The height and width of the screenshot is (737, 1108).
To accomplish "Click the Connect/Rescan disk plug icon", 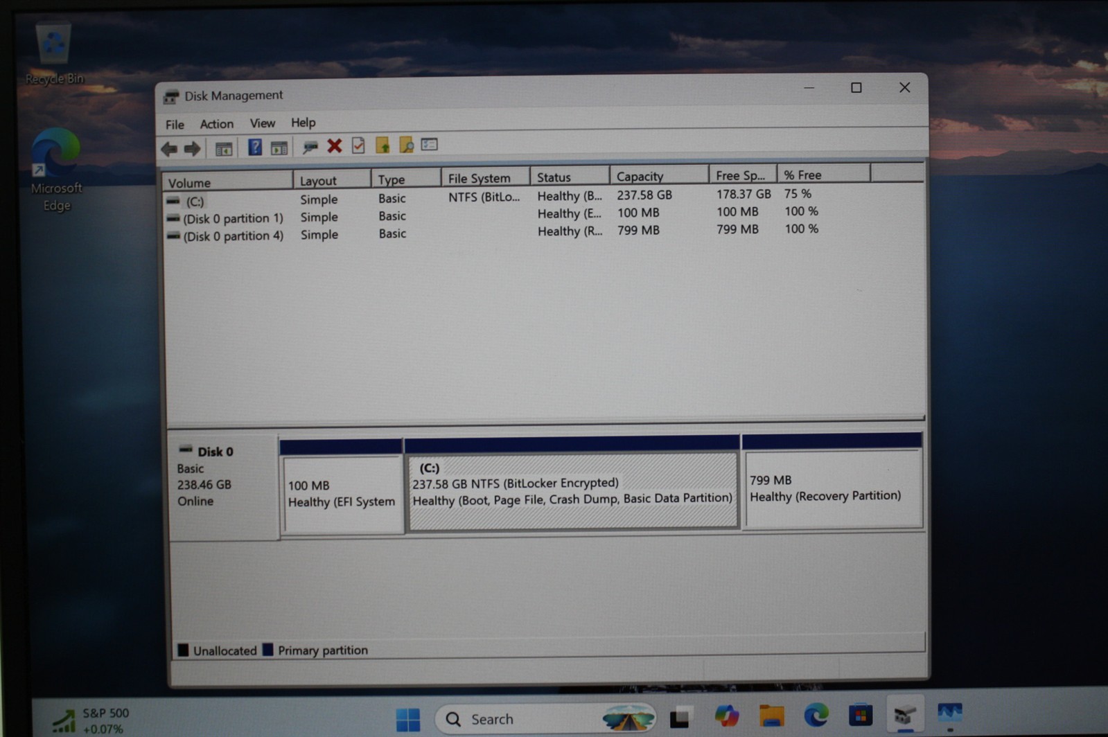I will (310, 146).
